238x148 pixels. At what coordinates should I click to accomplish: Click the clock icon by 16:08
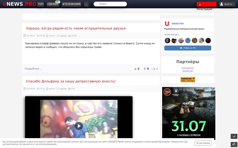click(38, 36)
